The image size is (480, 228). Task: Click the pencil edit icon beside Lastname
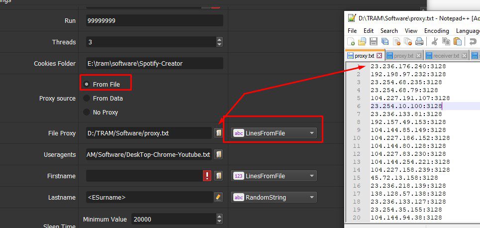(218, 197)
